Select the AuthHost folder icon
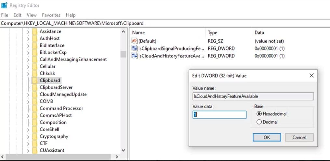330x161 pixels. [35, 38]
